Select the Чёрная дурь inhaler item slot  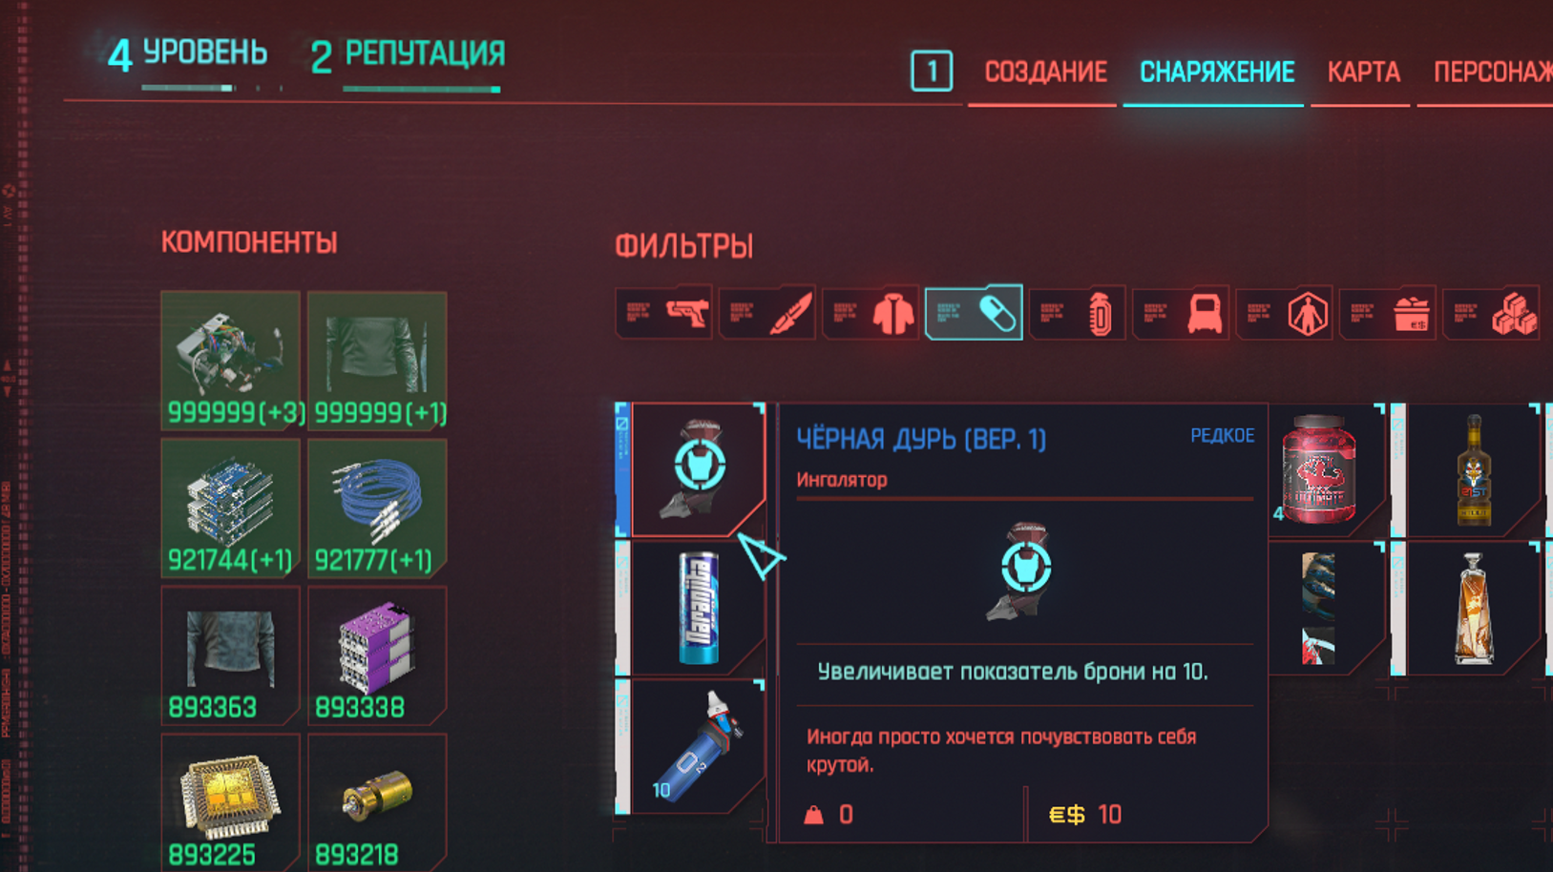(x=698, y=468)
